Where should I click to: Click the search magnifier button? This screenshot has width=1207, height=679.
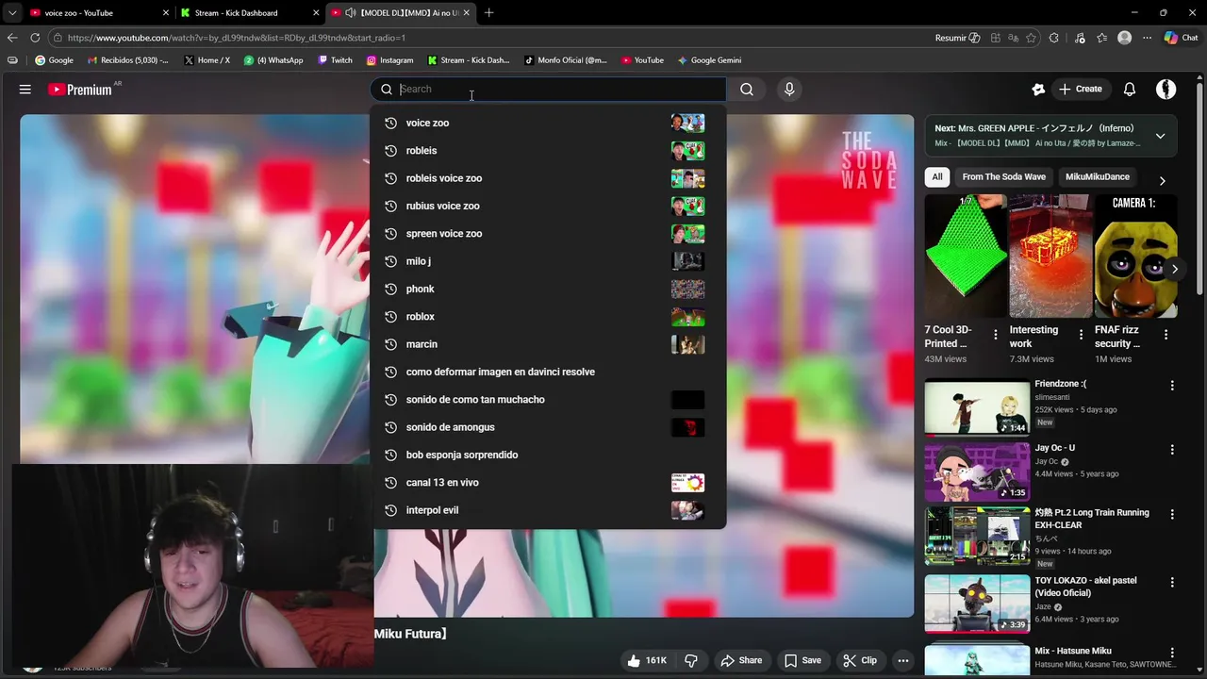click(x=747, y=90)
